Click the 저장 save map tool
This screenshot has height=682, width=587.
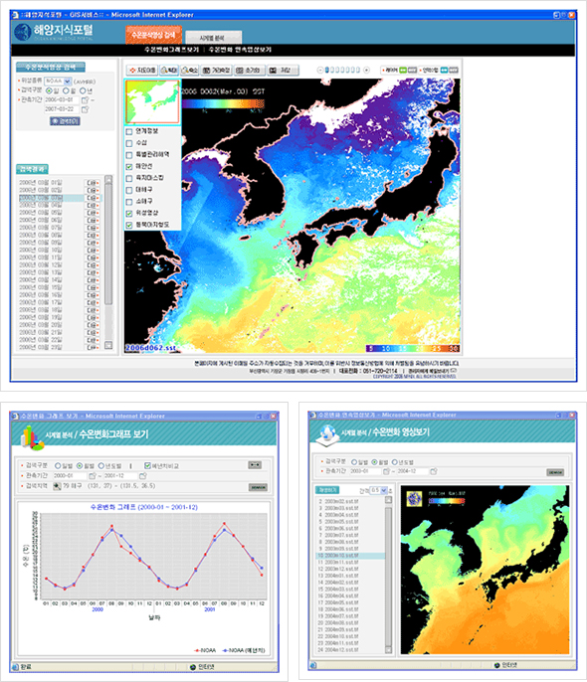coord(282,70)
